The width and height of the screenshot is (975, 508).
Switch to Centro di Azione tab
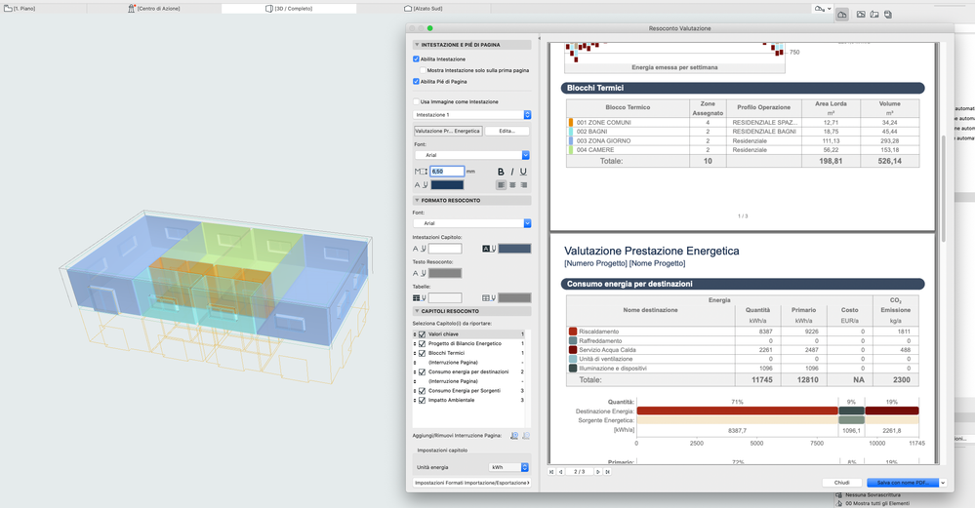point(154,9)
